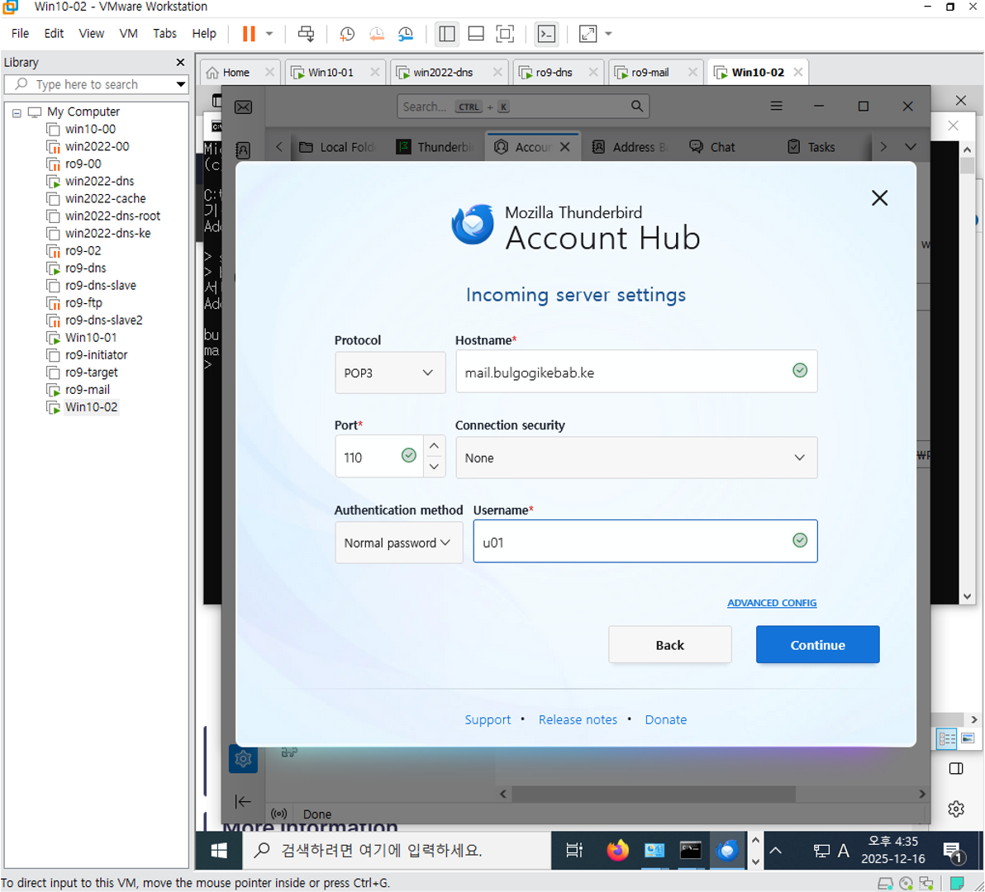The height and width of the screenshot is (892, 985).
Task: Close the Account tab in Thunderbird
Action: click(564, 147)
